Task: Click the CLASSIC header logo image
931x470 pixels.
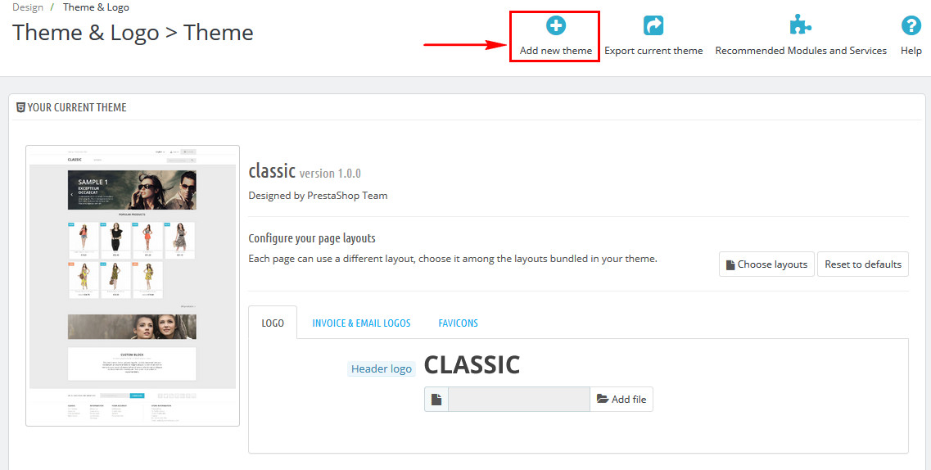Action: click(472, 364)
